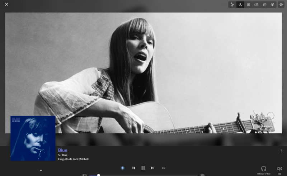
Task: Switch to the album cover view icon
Action: (248, 5)
